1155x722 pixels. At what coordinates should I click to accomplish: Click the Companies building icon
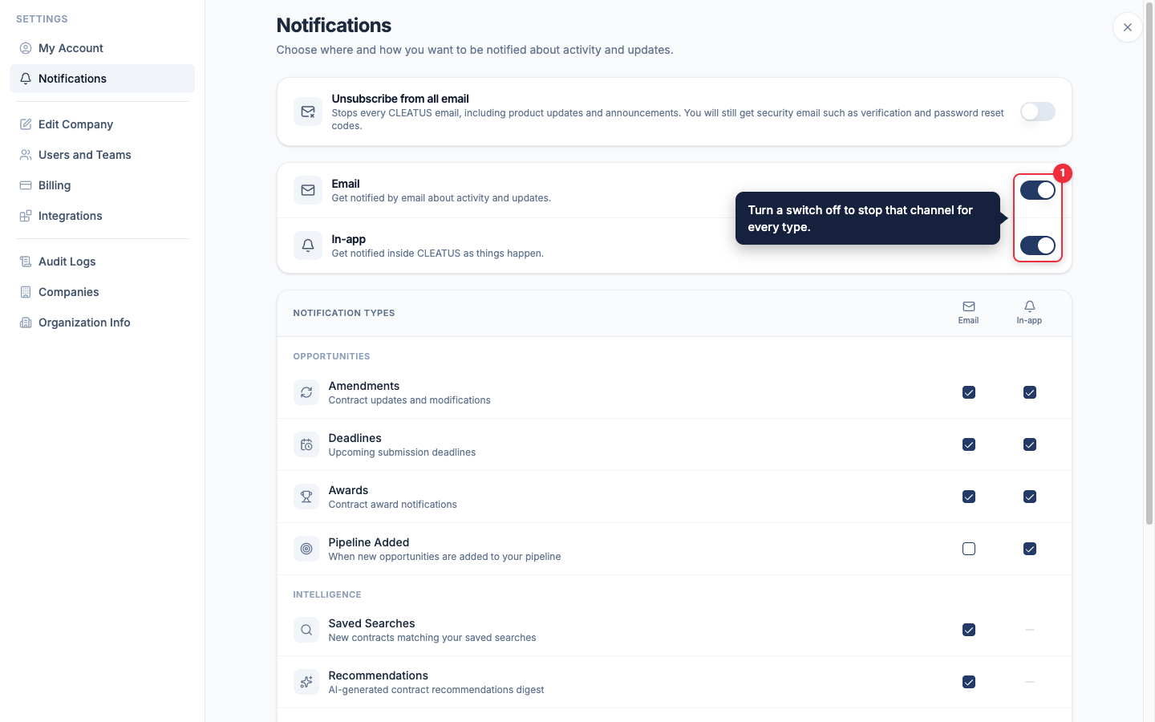point(26,292)
